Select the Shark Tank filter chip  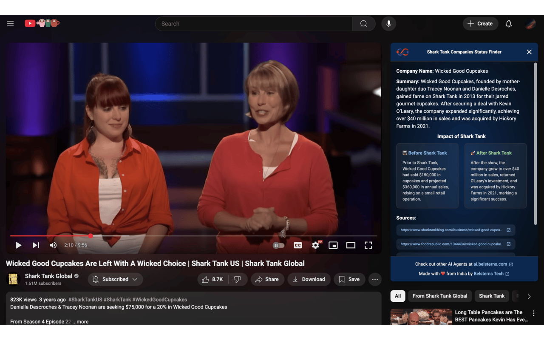[x=492, y=296]
